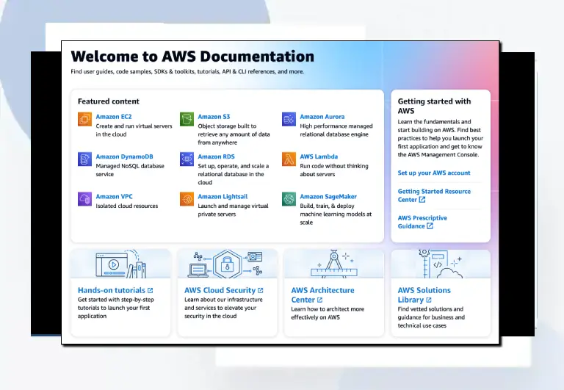The image size is (564, 390).
Task: Click 'Object storage built to retrieve' description
Action: (234, 134)
